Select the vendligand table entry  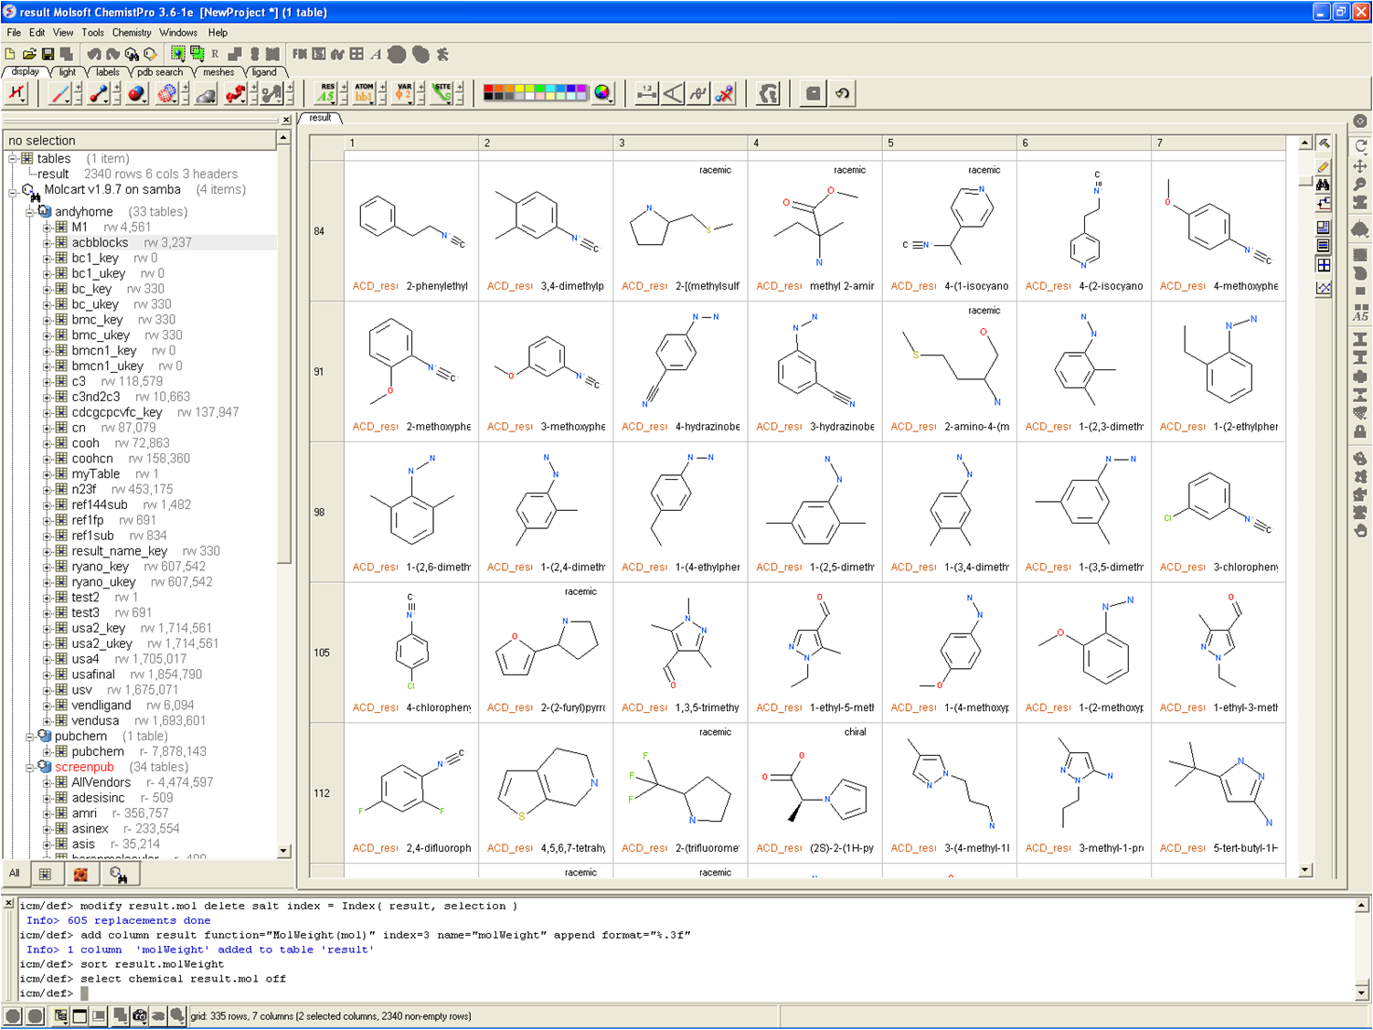pyautogui.click(x=101, y=706)
